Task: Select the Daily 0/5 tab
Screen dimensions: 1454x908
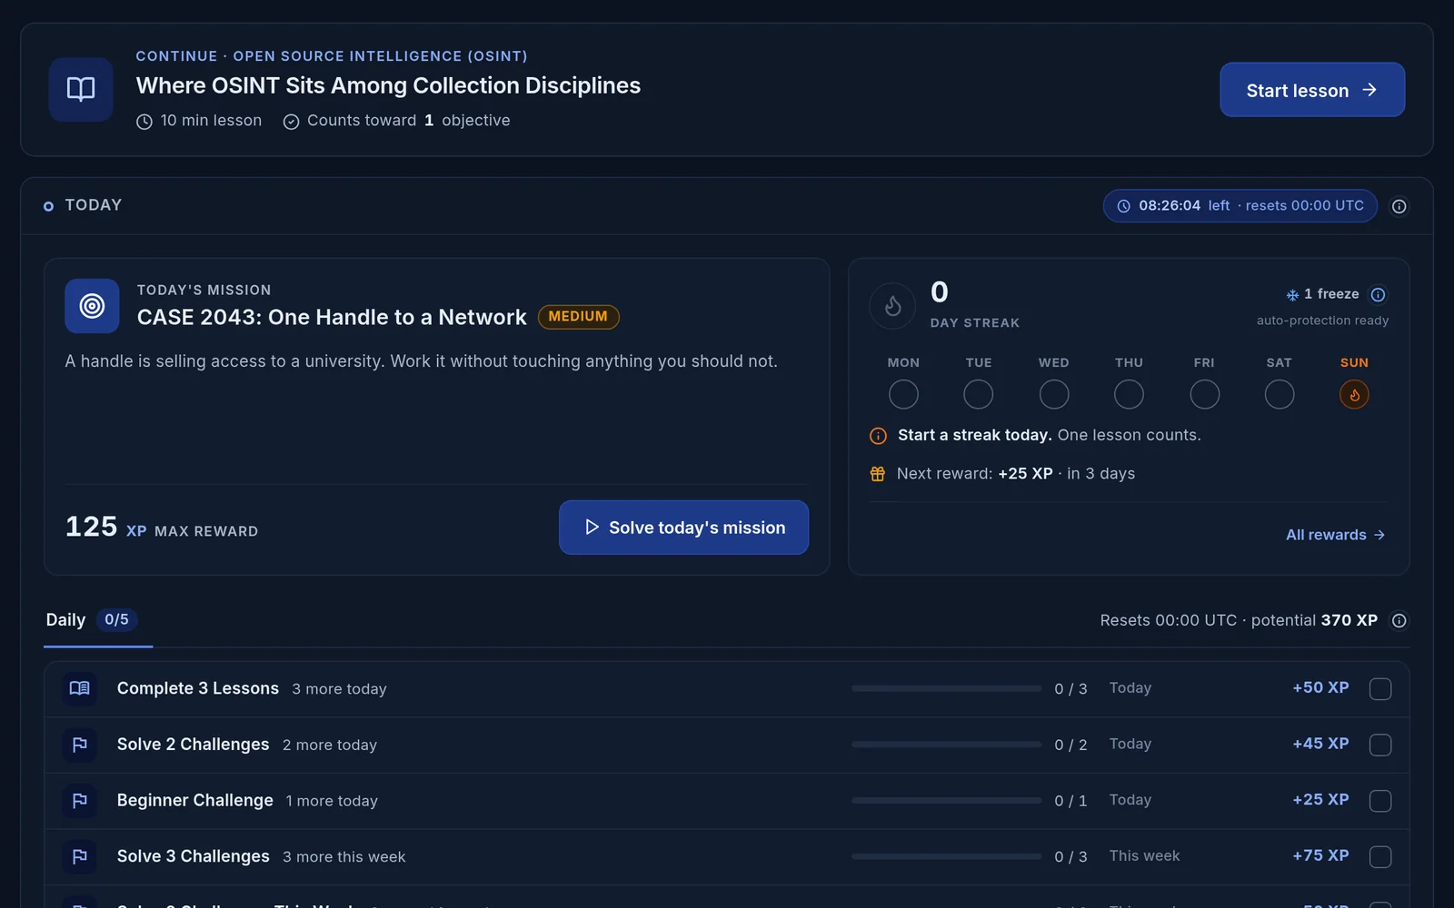Action: coord(98,621)
